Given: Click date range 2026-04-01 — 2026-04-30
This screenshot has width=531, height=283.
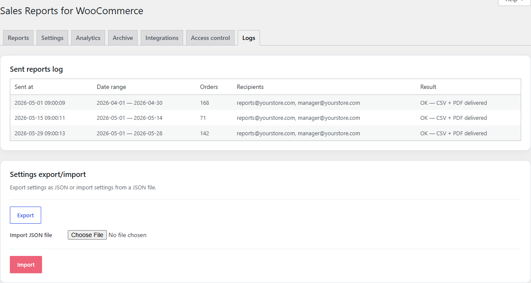Looking at the screenshot, I should [130, 103].
